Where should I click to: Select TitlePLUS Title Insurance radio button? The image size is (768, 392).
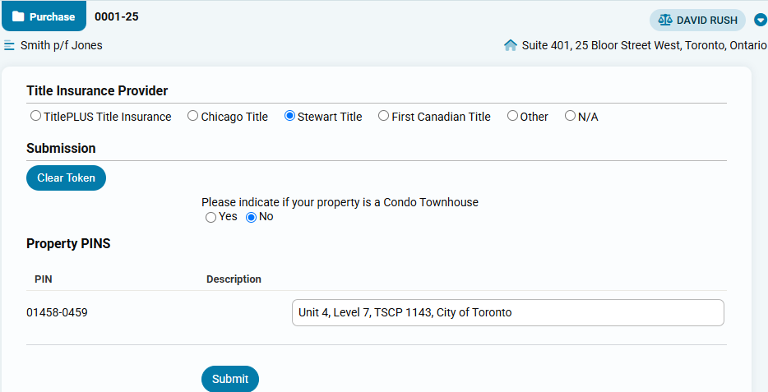[35, 116]
